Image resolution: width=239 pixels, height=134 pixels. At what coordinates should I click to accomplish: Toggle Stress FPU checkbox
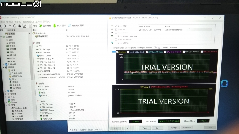coord(116,29)
